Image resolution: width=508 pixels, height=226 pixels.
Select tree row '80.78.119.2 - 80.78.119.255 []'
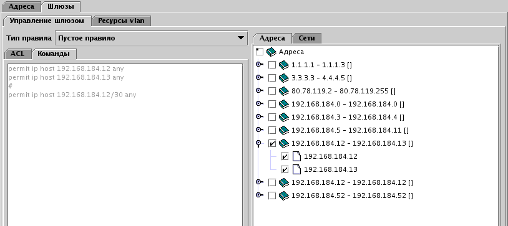click(343, 91)
